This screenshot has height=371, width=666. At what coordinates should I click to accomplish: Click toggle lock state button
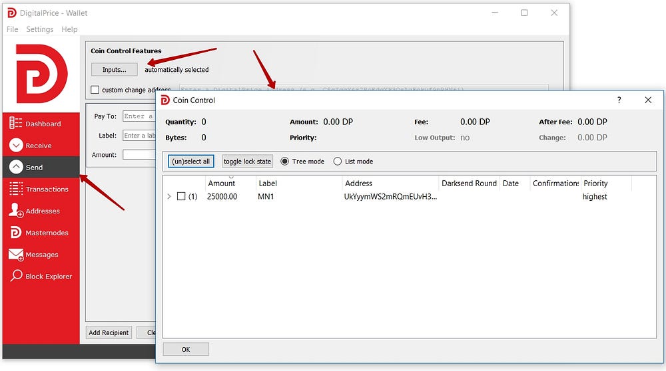[x=247, y=161]
